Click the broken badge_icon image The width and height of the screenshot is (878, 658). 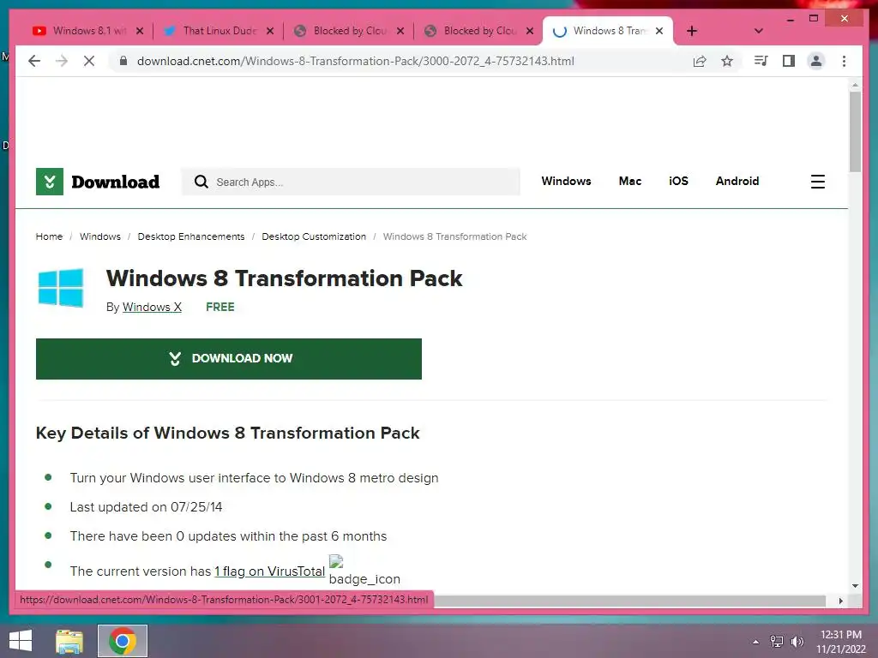pyautogui.click(x=364, y=571)
